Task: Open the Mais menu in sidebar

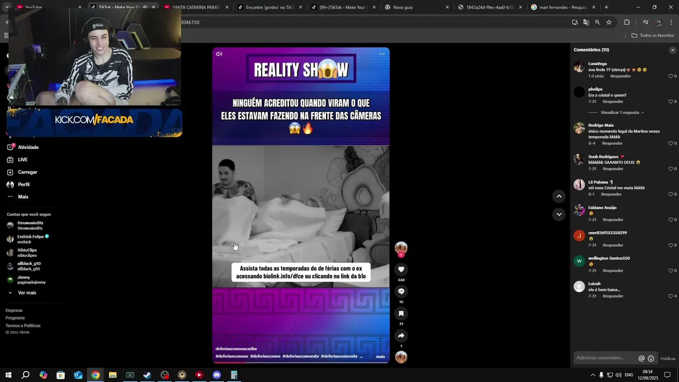Action: point(23,197)
